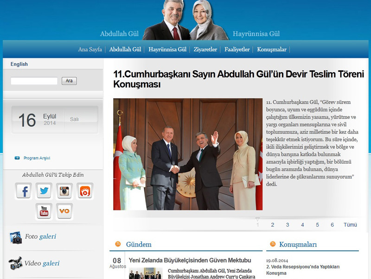Open the Yeni Zelanda Büyükelçisinden Güven Mektubu headline
Screen dimensions: 371x279
click(x=190, y=260)
